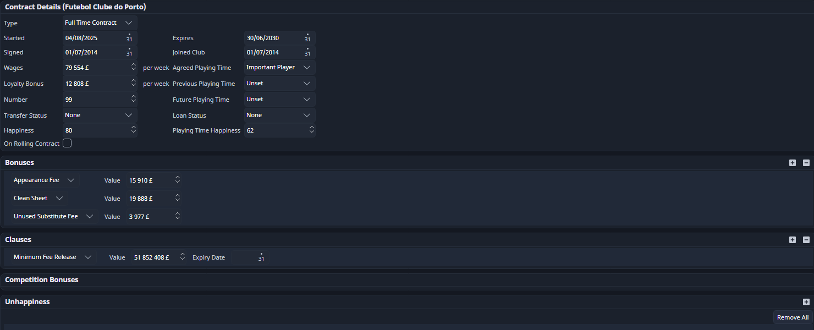
Task: Adjust the Happiness value stepper
Action: coord(134,131)
